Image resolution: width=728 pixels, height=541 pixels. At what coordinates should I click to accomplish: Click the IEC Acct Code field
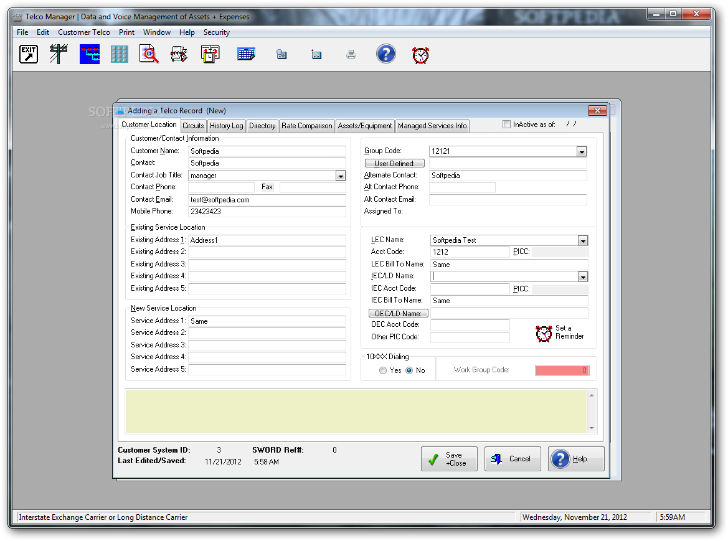point(470,289)
